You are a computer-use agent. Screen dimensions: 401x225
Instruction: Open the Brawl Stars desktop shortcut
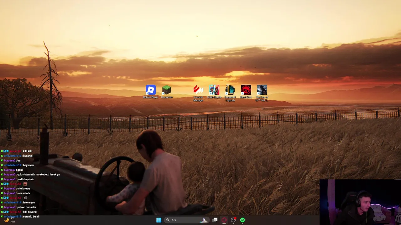coord(246,92)
